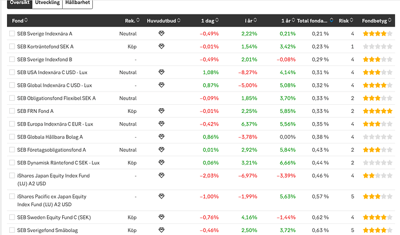Click diamond icon for SEB Global Indexnära
The width and height of the screenshot is (400, 235).
click(x=161, y=85)
